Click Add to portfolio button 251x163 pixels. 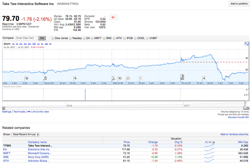tap(239, 4)
